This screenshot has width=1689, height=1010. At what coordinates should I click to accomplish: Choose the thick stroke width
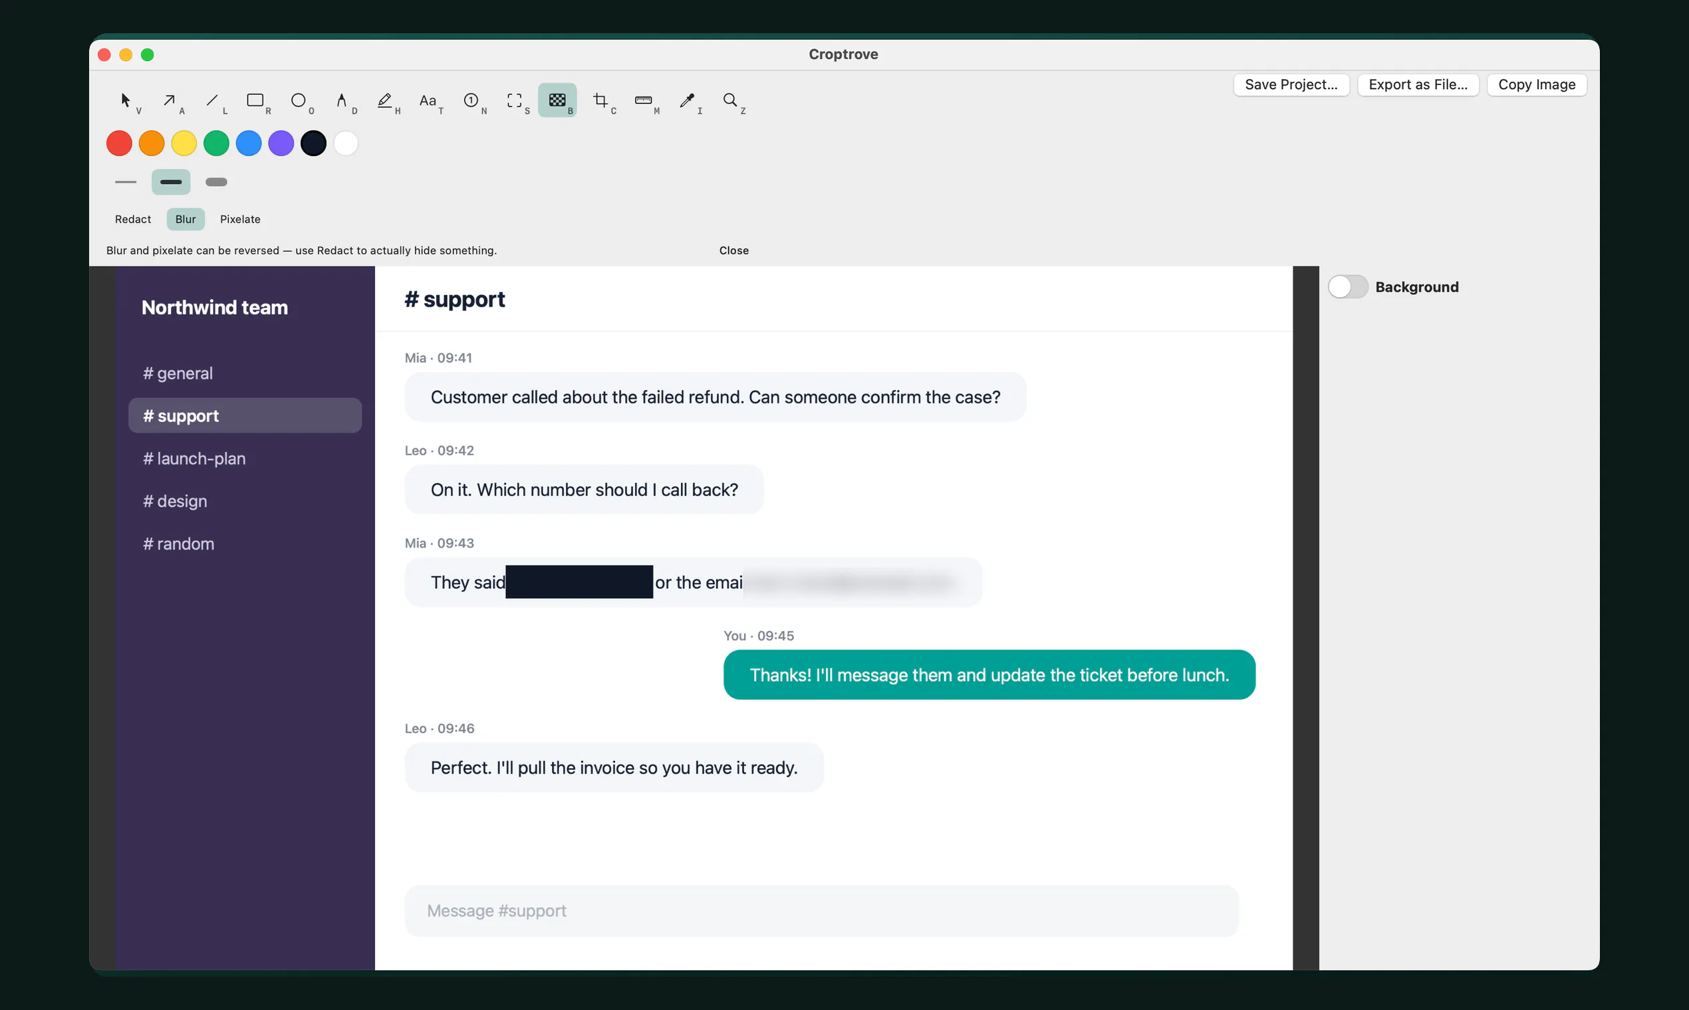(216, 183)
